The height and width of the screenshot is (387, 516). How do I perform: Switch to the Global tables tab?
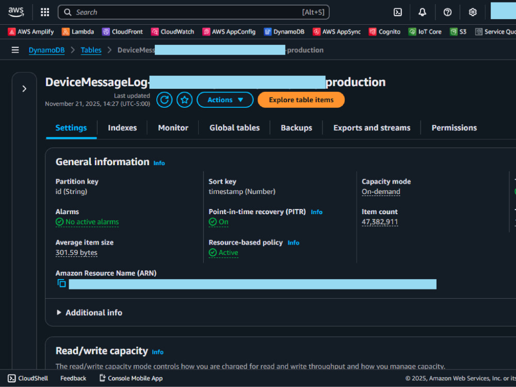point(234,128)
